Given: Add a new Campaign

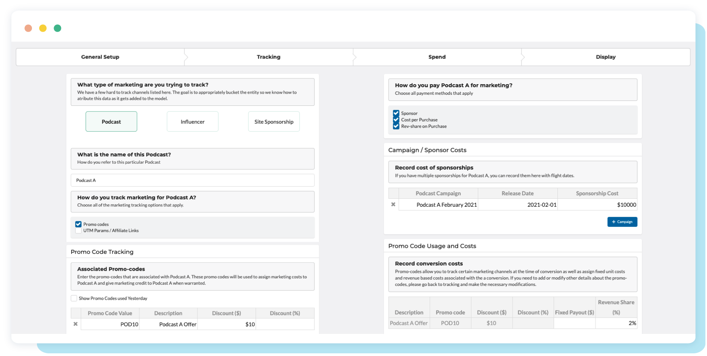Looking at the screenshot, I should point(622,222).
